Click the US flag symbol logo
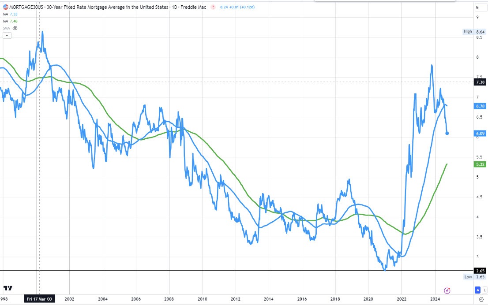This screenshot has height=305, width=488. (x=6, y=7)
